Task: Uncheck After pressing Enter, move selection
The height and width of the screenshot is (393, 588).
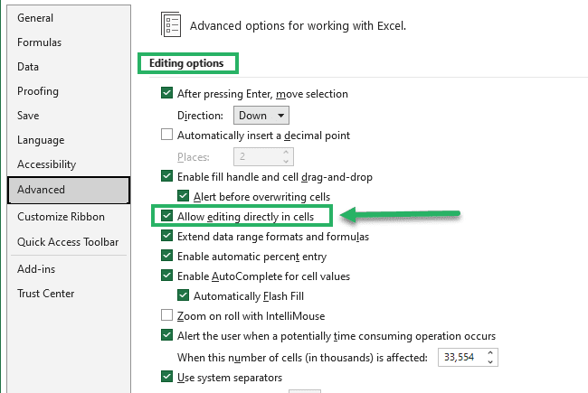Action: tap(166, 92)
